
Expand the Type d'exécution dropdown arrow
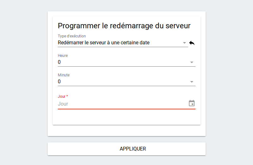pyautogui.click(x=184, y=43)
